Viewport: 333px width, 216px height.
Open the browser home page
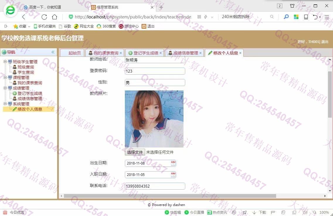tap(55, 17)
